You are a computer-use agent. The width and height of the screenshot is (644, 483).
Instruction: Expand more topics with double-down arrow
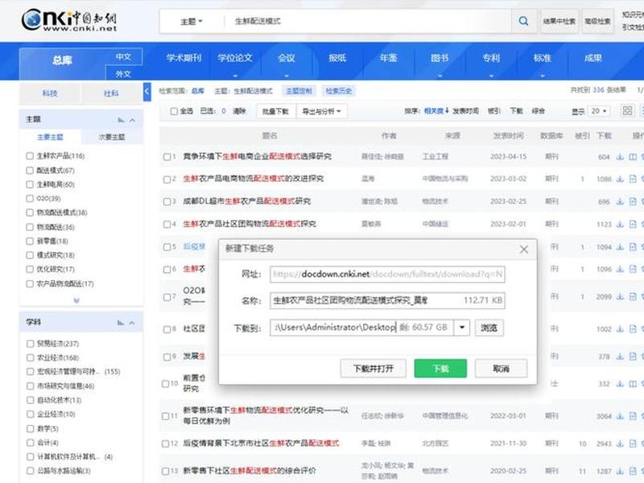[76, 300]
